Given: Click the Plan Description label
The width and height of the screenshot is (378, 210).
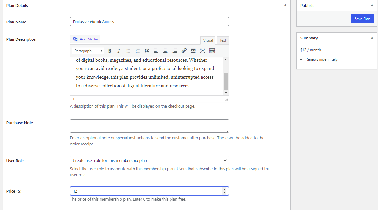Looking at the screenshot, I should [21, 39].
